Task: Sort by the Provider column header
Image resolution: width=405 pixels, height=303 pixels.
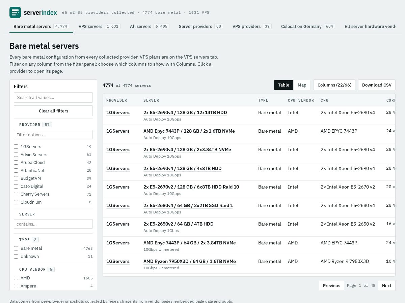Action: point(117,100)
